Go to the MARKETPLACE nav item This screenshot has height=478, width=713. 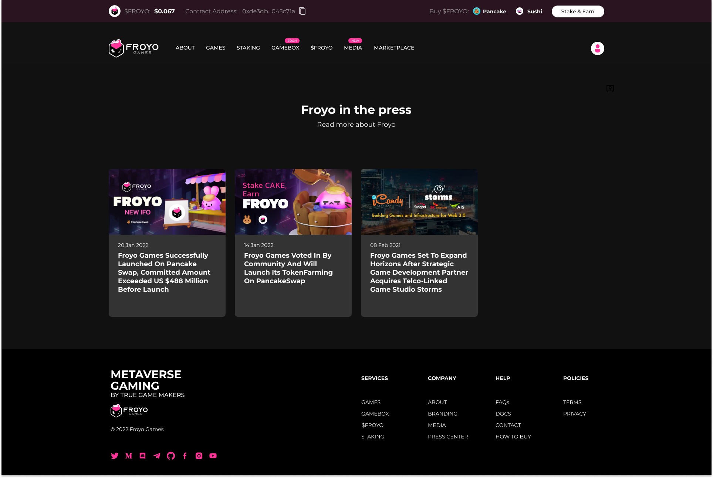point(394,48)
